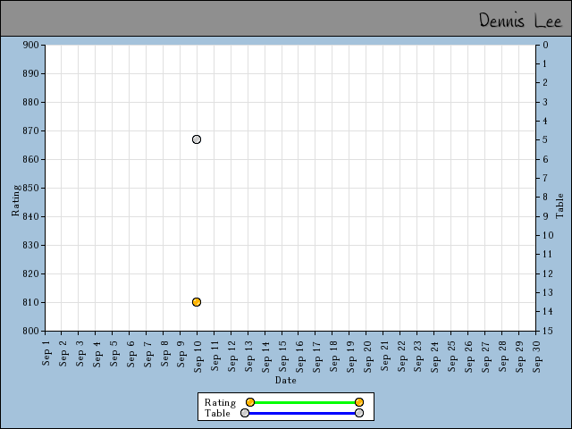Click the left gray legend marker

pos(245,413)
